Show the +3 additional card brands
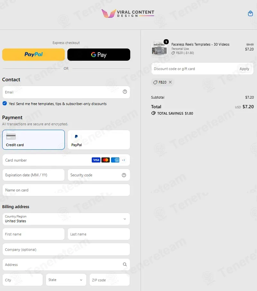257x291 pixels. pyautogui.click(x=123, y=160)
